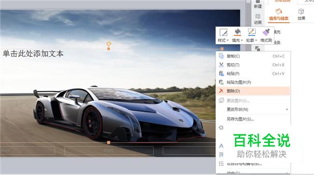The width and height of the screenshot is (314, 175).
Task: Open the 填充 paint bucket dropdown
Action: [237, 35]
